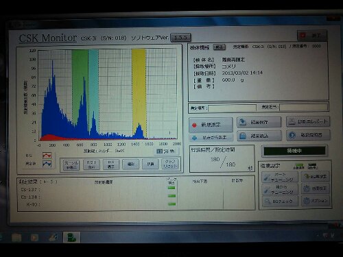
Task: Toggle ROI display under graph
Action: (91, 164)
